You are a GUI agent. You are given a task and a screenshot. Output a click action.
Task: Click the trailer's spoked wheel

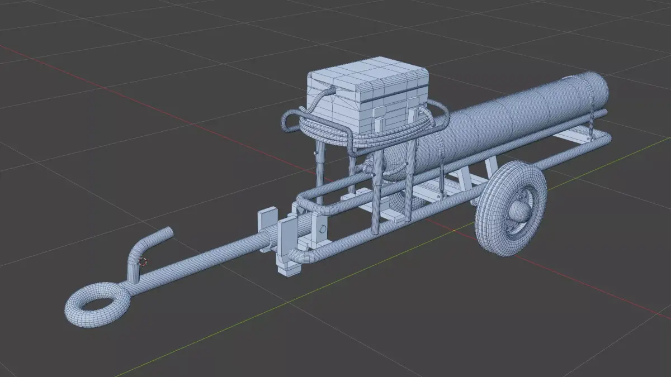(x=511, y=209)
